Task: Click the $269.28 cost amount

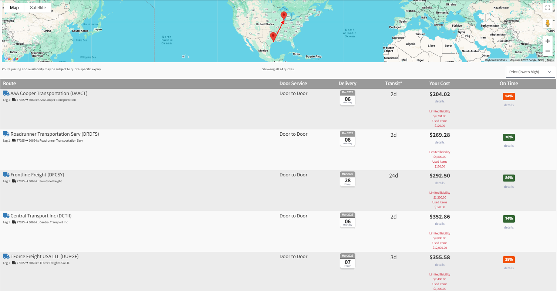Action: pos(440,135)
